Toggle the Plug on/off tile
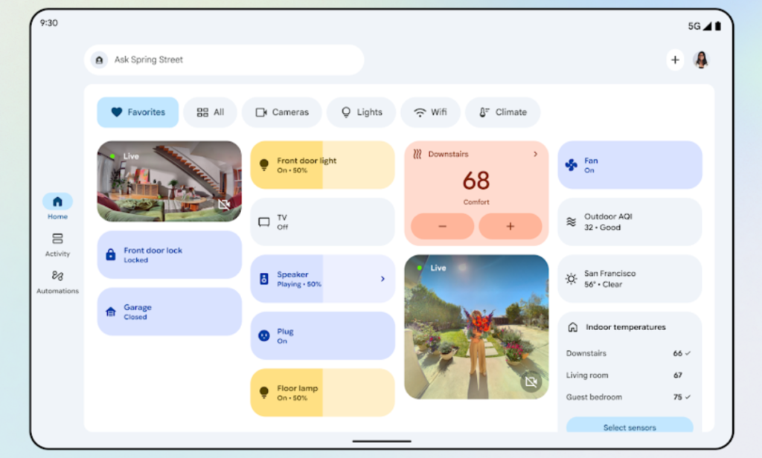 [x=322, y=336]
